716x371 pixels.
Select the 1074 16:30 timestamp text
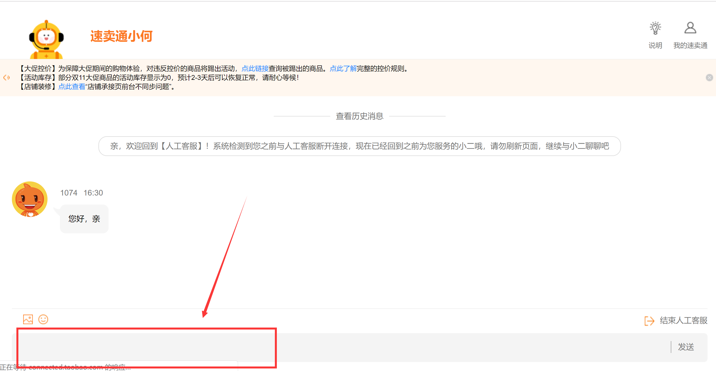pyautogui.click(x=81, y=193)
